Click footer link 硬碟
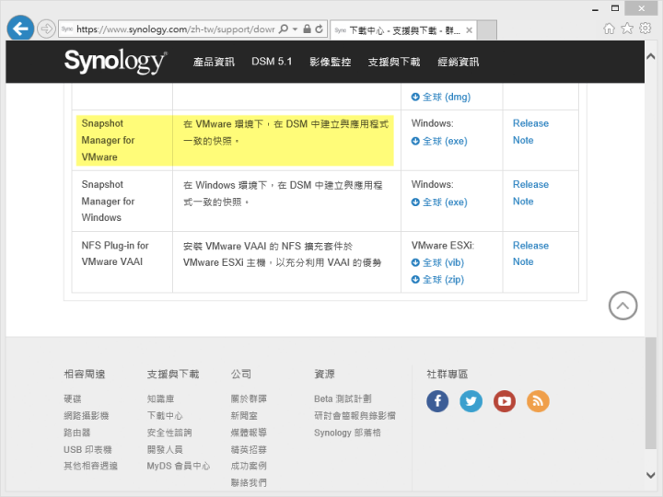The height and width of the screenshot is (497, 663). pyautogui.click(x=73, y=399)
